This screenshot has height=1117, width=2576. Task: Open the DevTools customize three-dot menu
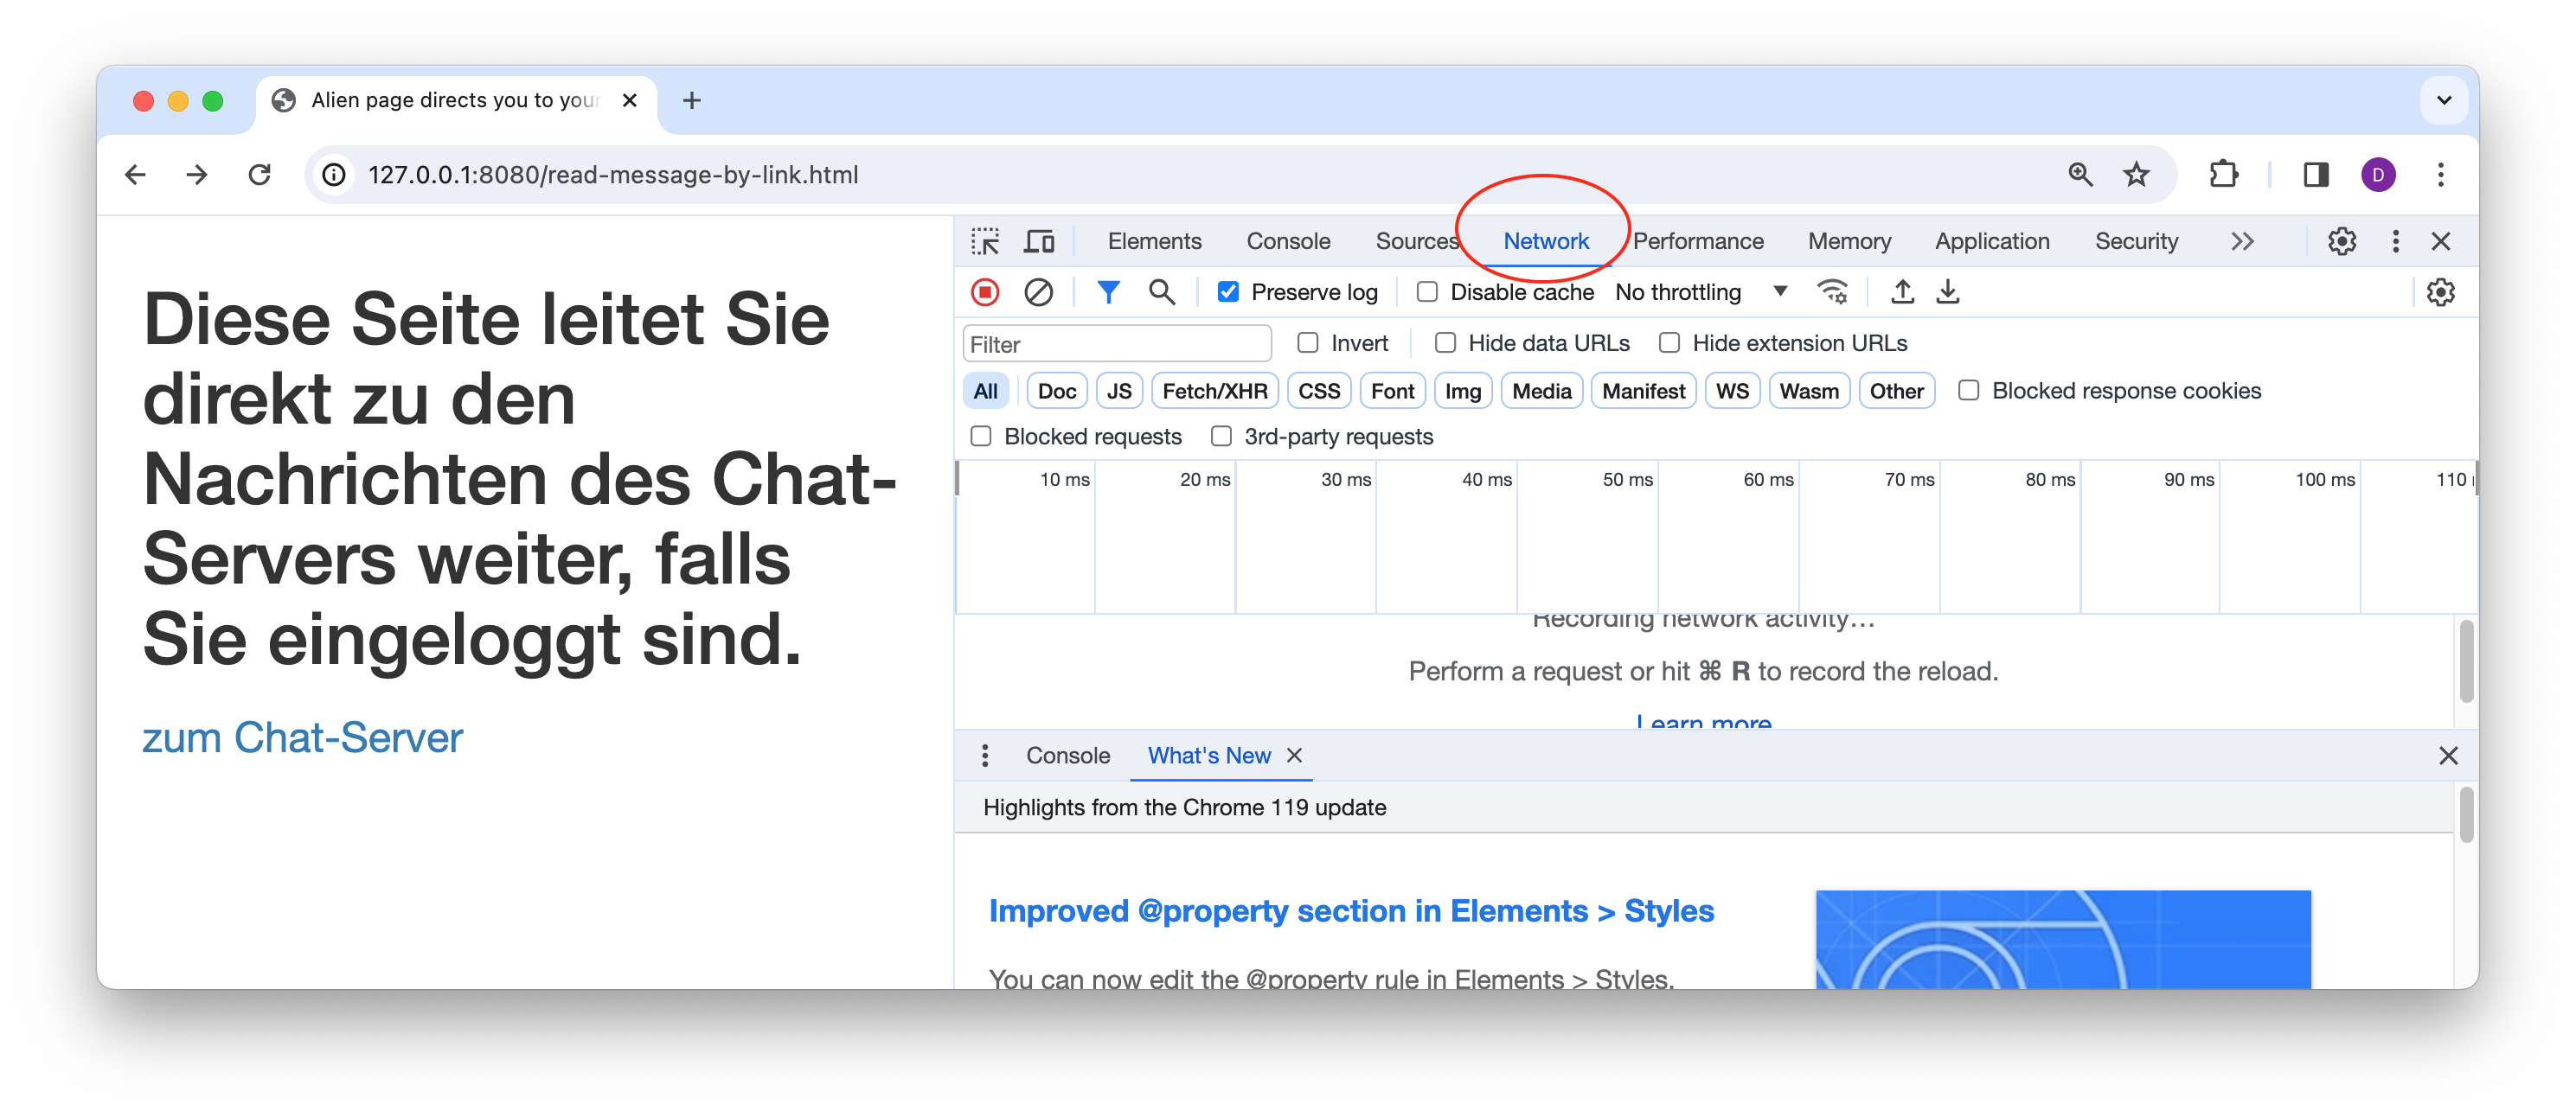2395,242
